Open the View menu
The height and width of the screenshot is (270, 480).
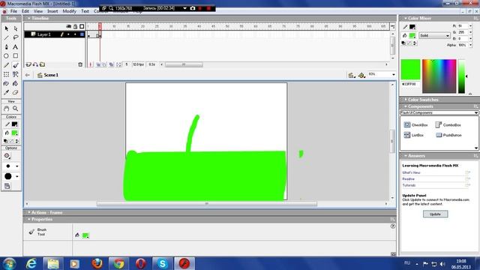point(38,11)
